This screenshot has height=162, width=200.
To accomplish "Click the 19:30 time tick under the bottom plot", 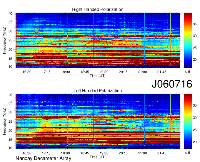I will pyautogui.click(x=104, y=153).
